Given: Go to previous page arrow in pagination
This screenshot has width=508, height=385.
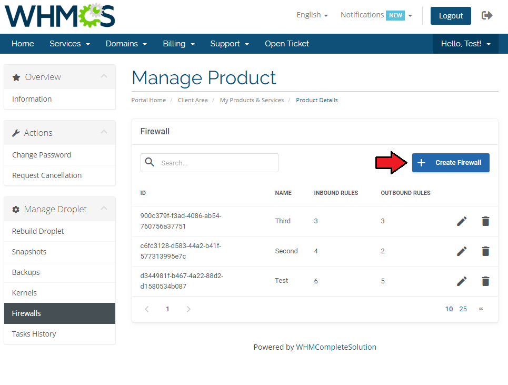Looking at the screenshot, I should pyautogui.click(x=147, y=309).
